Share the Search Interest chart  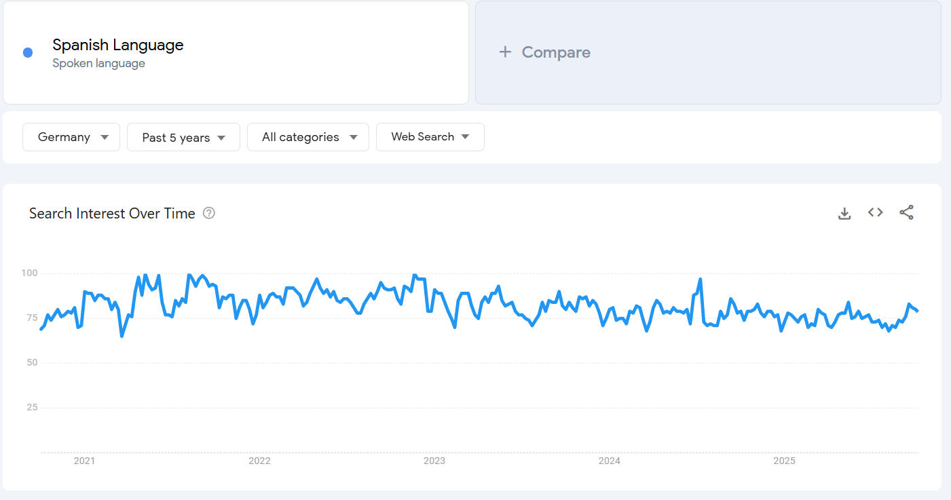(906, 213)
